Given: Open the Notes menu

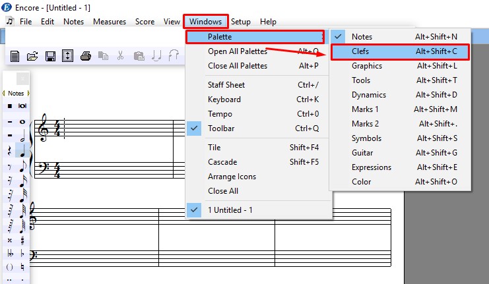Looking at the screenshot, I should [x=74, y=22].
